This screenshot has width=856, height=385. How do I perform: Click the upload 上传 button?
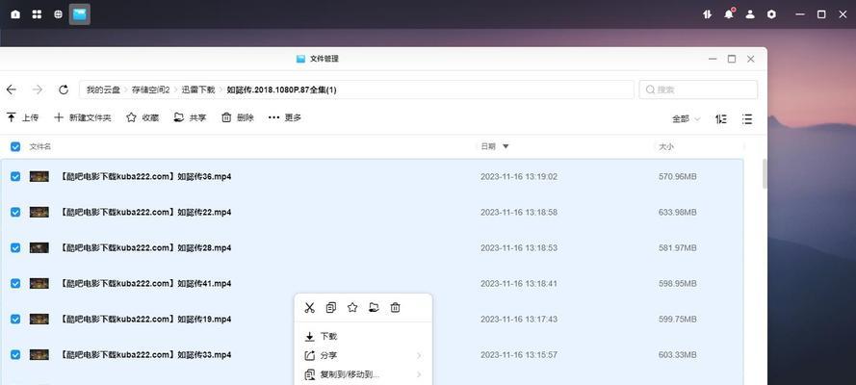click(x=22, y=117)
